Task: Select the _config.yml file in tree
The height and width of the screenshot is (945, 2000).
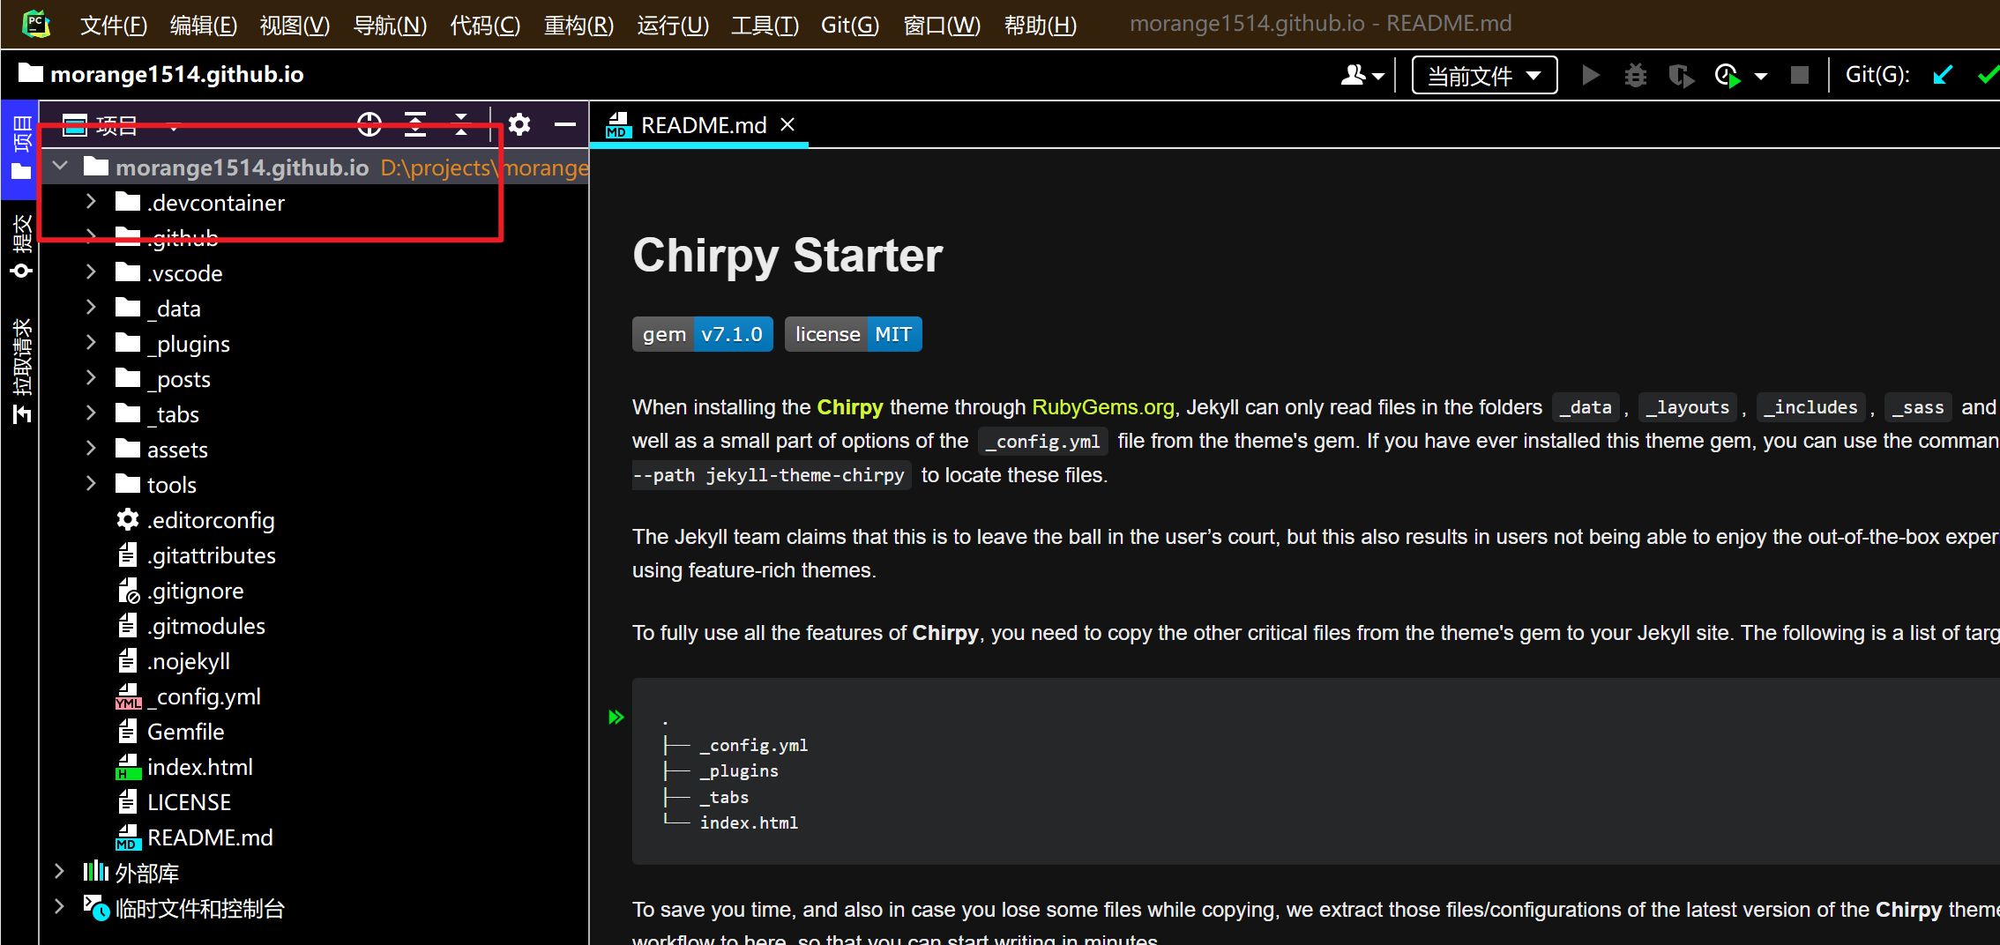Action: [x=189, y=696]
